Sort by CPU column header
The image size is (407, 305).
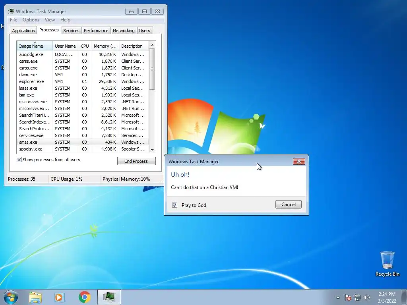(85, 46)
